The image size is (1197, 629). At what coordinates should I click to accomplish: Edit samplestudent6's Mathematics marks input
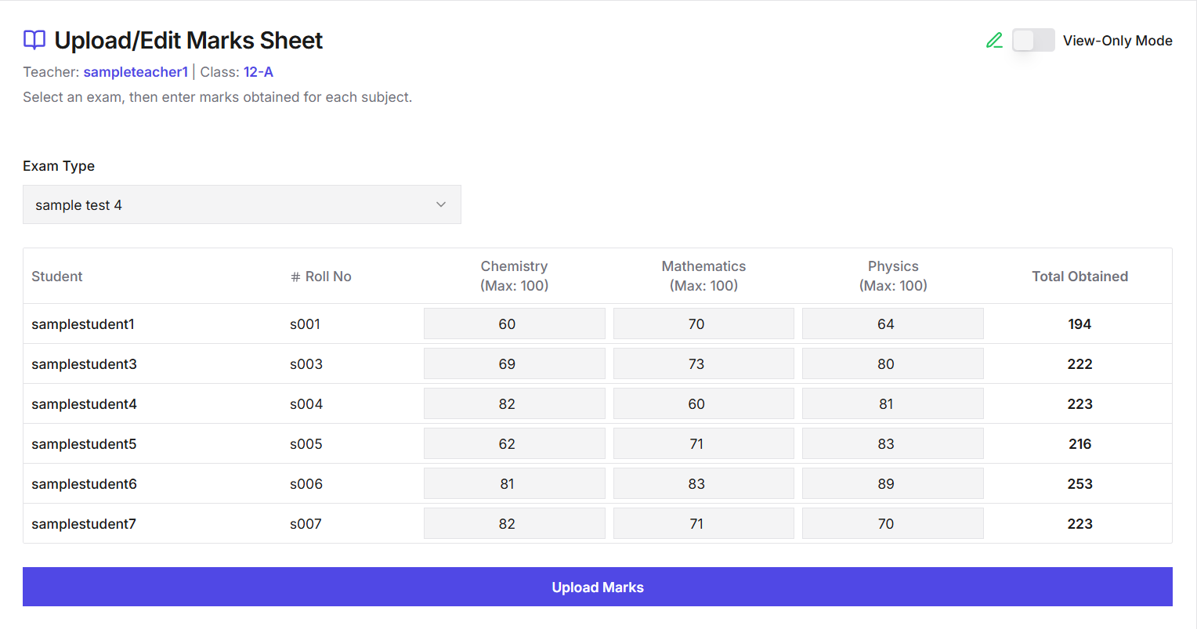(x=703, y=483)
